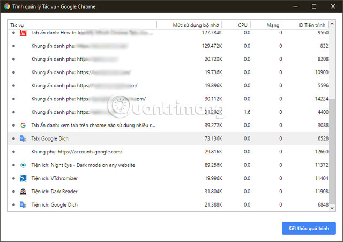Click the scroll down arrow of task list

pyautogui.click(x=332, y=208)
